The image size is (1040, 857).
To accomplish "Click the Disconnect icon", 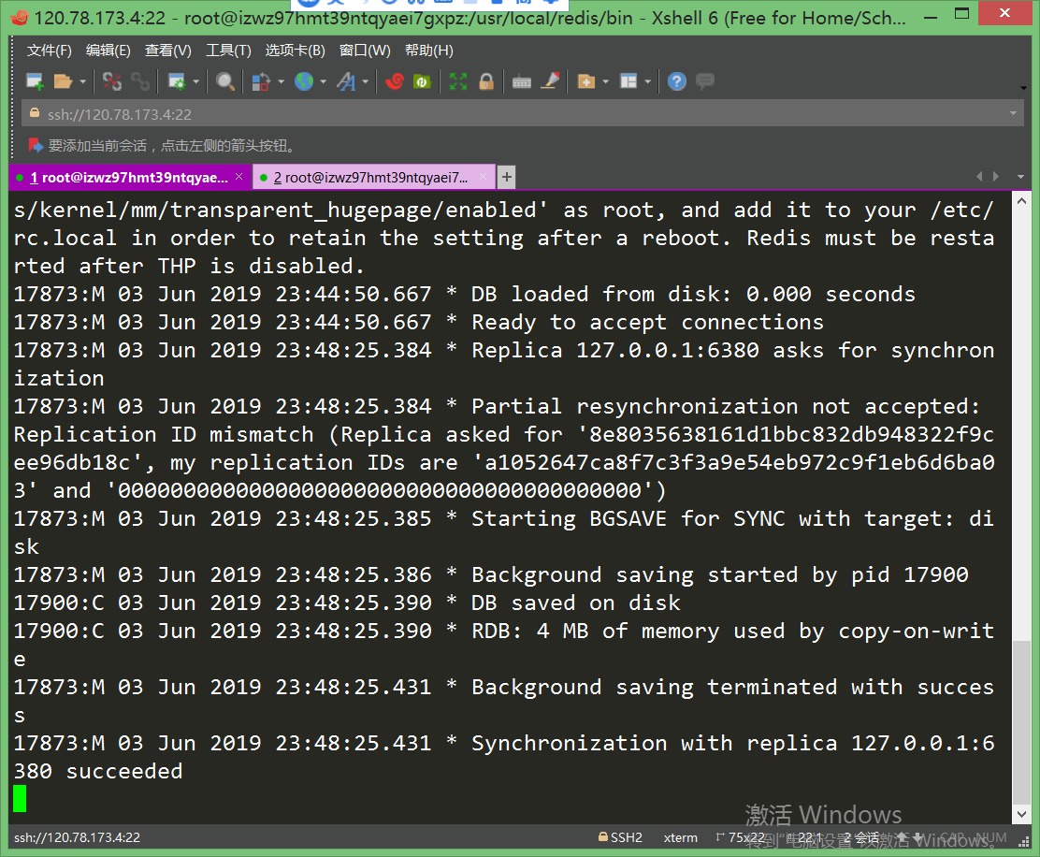I will 112,81.
